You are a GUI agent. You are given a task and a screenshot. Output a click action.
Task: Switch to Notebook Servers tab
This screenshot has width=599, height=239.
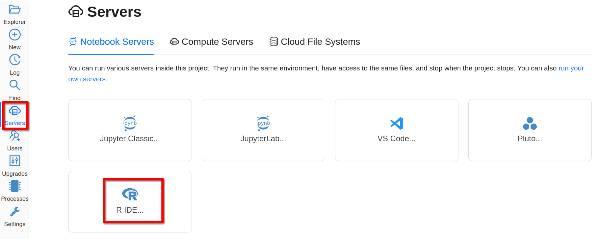[111, 42]
